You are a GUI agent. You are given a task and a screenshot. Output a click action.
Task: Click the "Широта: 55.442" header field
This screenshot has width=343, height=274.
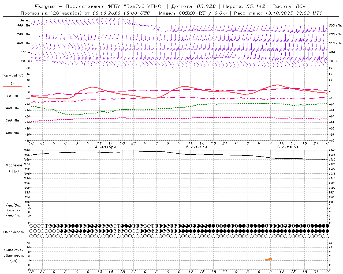coord(244,6)
